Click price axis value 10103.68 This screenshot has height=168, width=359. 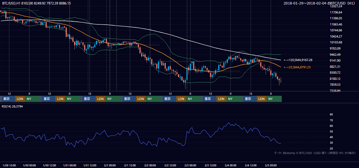336,42
